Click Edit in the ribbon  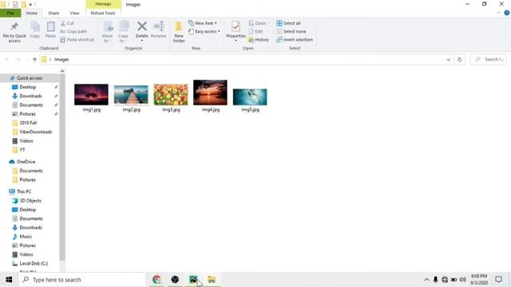[255, 31]
